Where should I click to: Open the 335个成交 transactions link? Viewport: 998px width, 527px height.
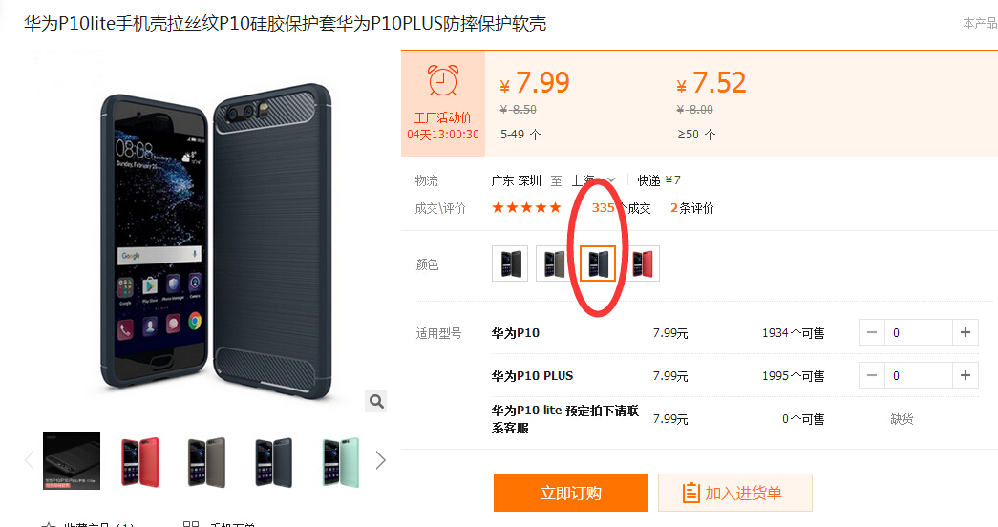tap(621, 208)
